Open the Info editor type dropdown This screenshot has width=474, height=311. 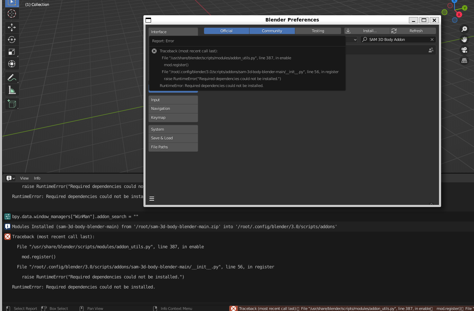pos(11,178)
